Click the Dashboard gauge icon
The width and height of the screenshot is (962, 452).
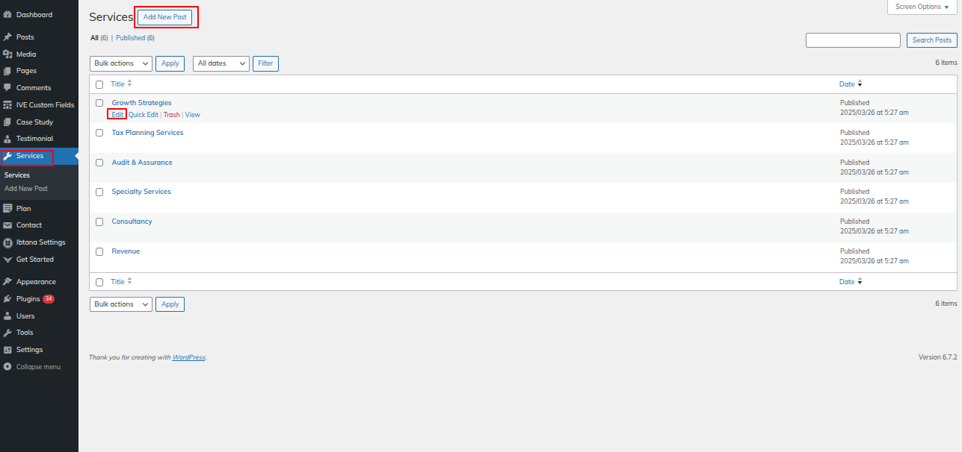coord(7,14)
